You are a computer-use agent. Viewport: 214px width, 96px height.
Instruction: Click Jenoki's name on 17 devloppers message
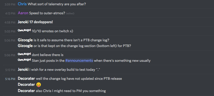pyautogui.click(x=23, y=22)
